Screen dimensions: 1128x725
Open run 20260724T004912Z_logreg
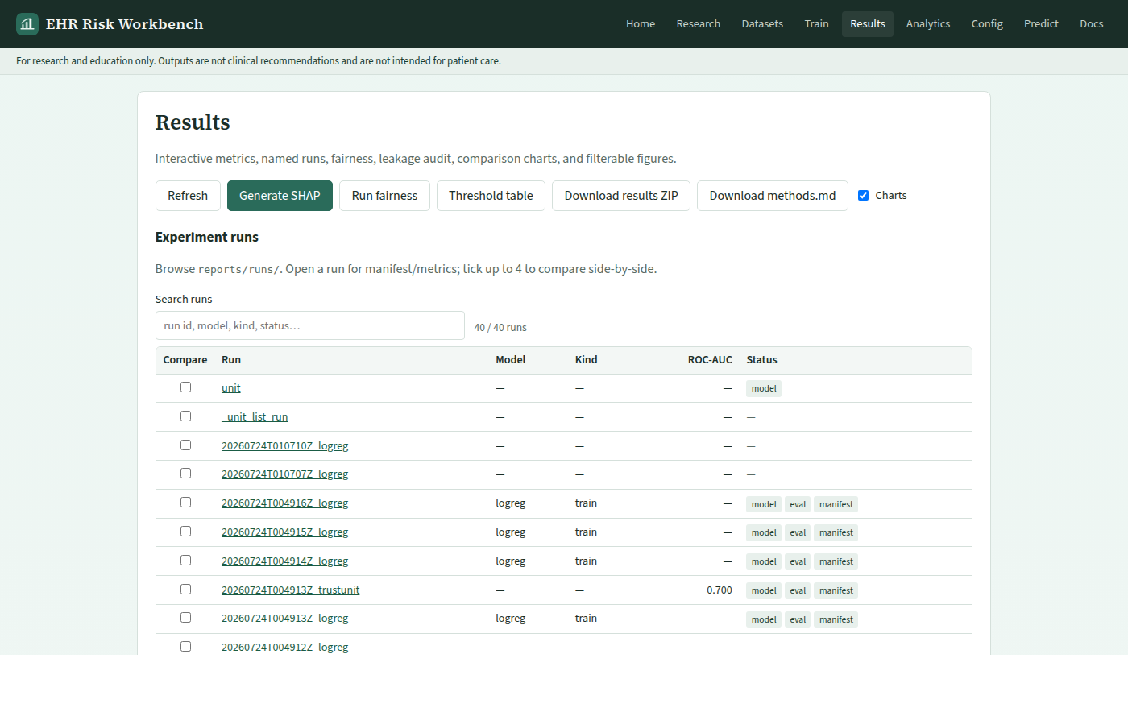click(x=285, y=648)
